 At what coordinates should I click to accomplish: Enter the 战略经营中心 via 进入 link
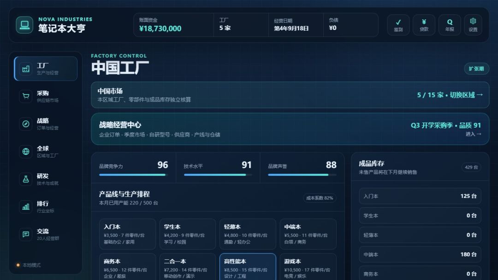(473, 134)
